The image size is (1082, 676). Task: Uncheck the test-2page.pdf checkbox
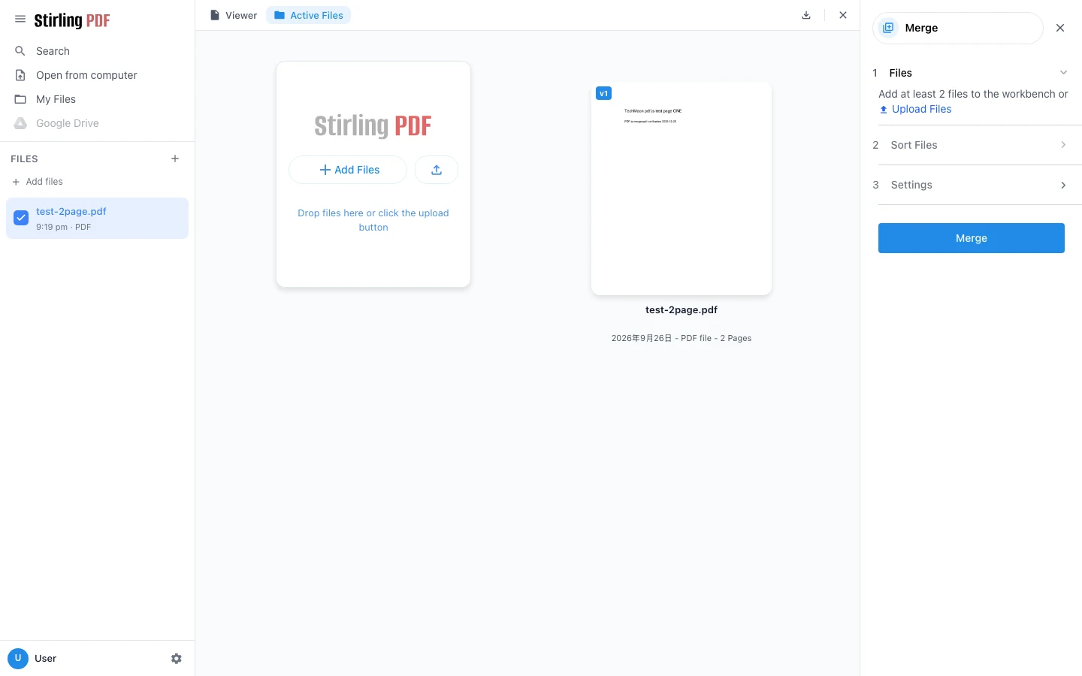[21, 218]
